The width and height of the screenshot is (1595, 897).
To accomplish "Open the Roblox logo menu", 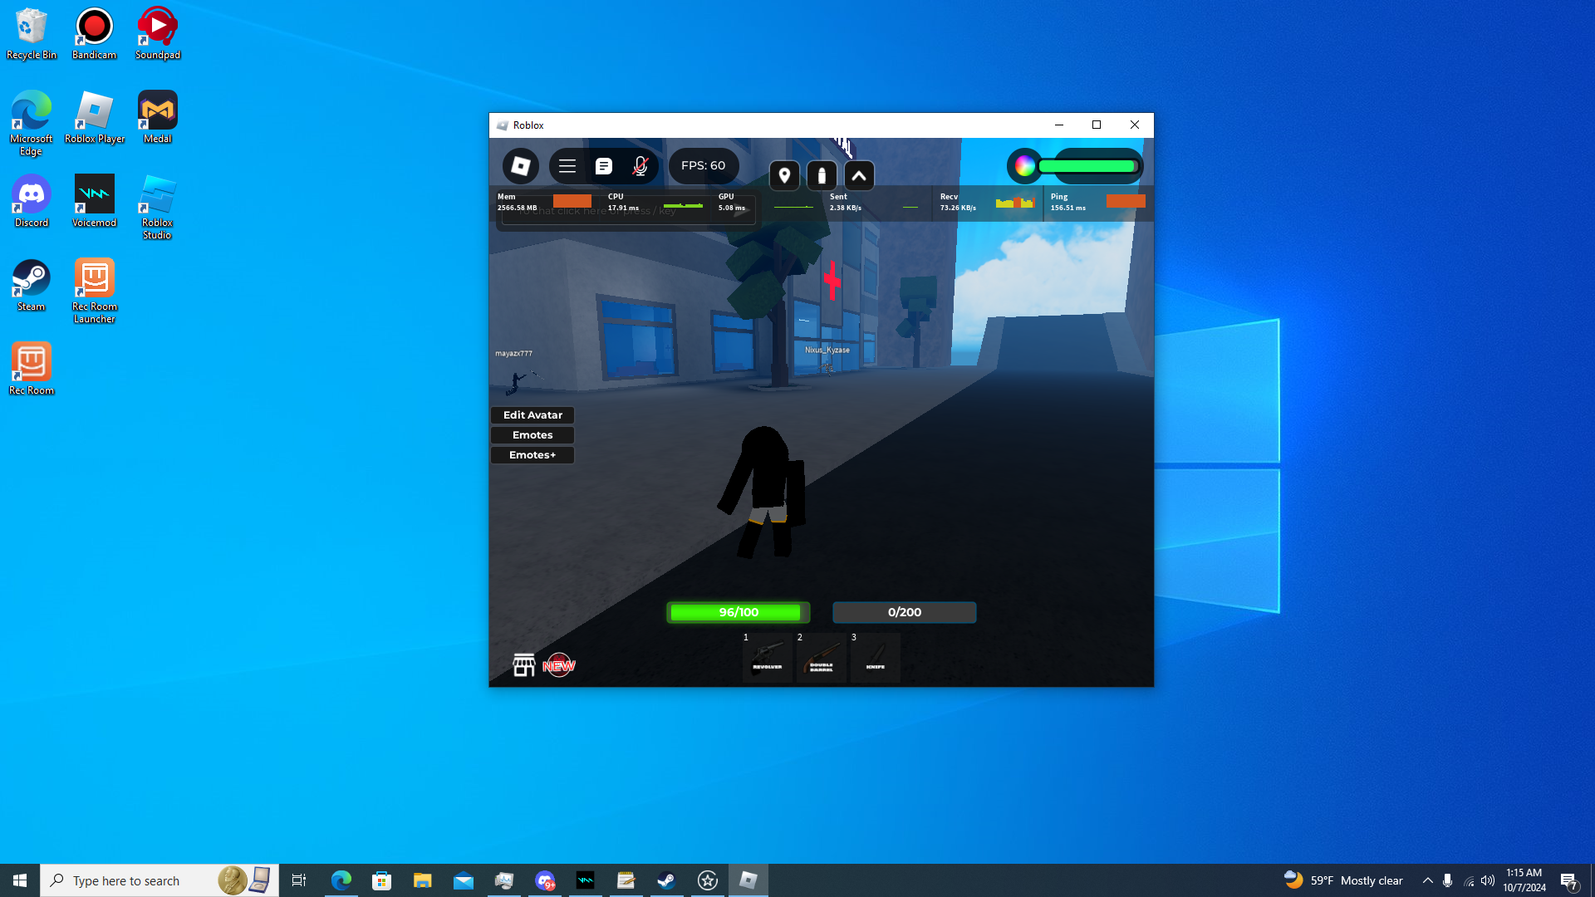I will [521, 166].
